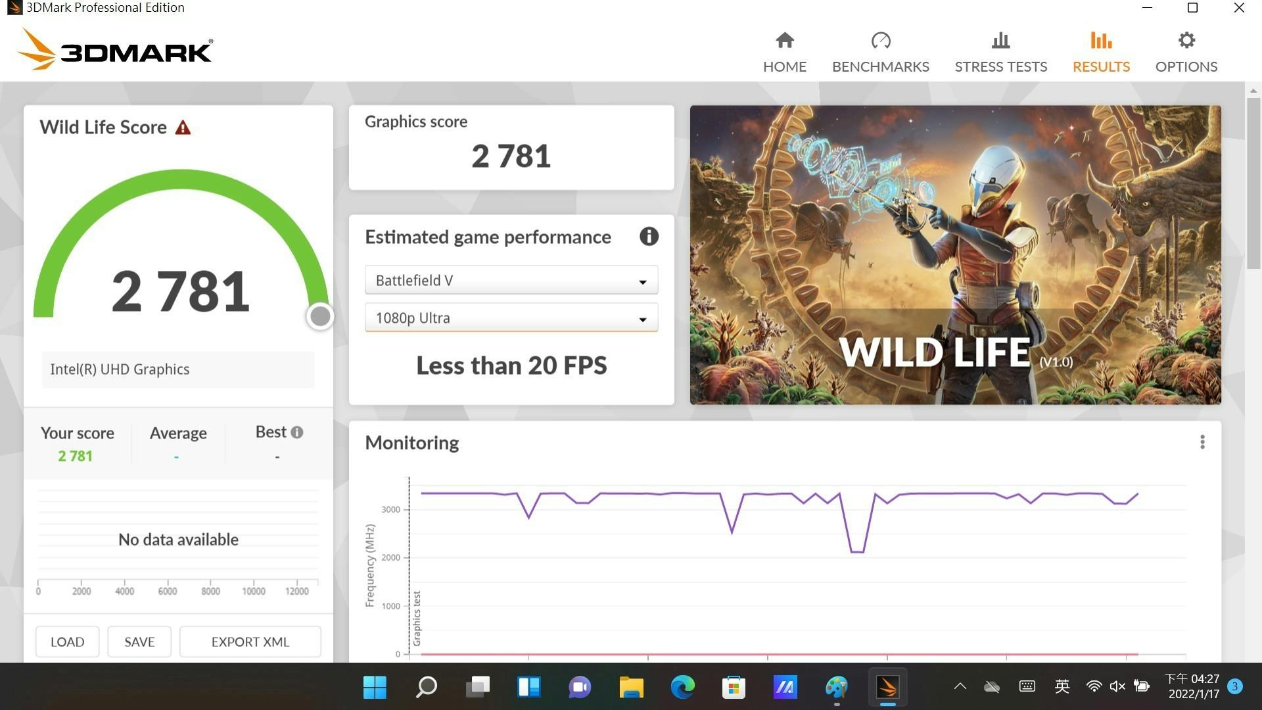This screenshot has height=710, width=1262.
Task: Click the SAVE button
Action: tap(139, 642)
